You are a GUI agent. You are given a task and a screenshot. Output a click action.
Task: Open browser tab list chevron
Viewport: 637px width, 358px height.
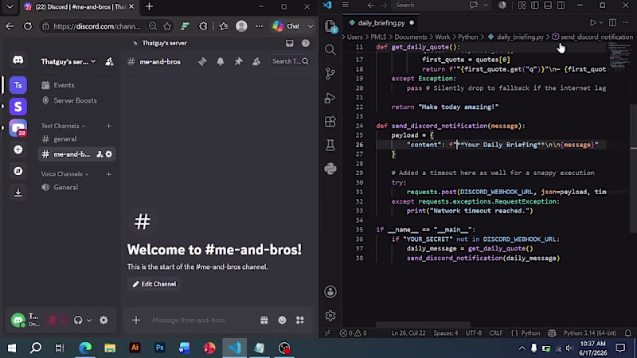pos(10,6)
